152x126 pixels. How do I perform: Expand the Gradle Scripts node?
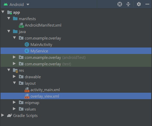pos(3,115)
